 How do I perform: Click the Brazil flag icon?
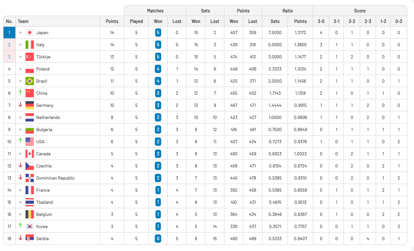coord(30,81)
